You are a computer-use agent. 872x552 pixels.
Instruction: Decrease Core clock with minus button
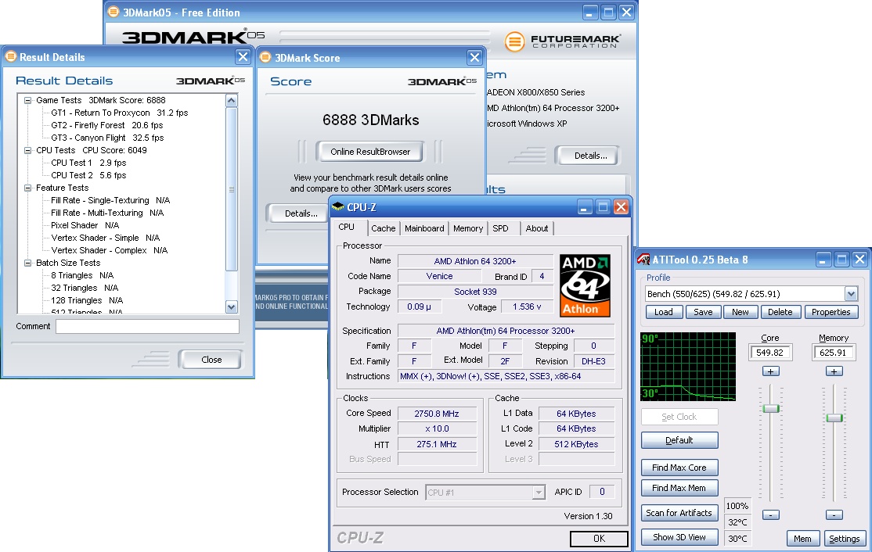(x=770, y=515)
